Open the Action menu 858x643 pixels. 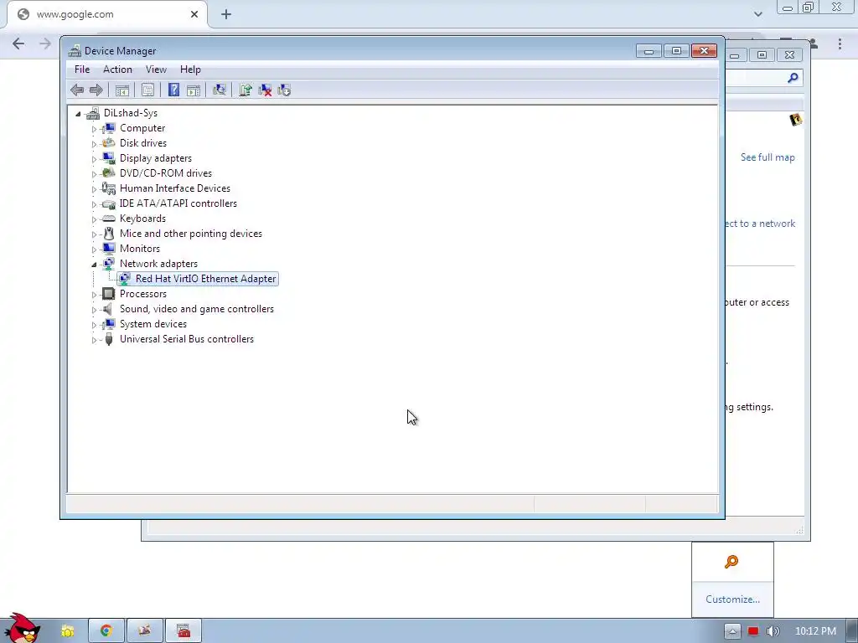click(x=117, y=69)
